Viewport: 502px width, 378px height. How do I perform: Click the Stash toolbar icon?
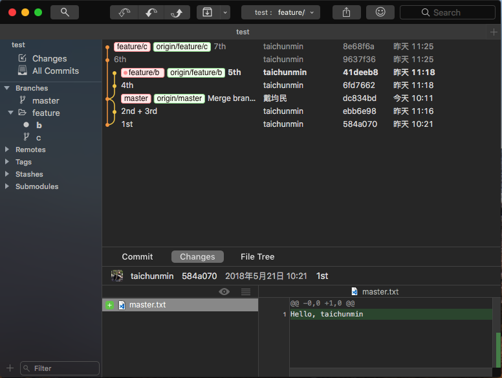[x=207, y=12]
